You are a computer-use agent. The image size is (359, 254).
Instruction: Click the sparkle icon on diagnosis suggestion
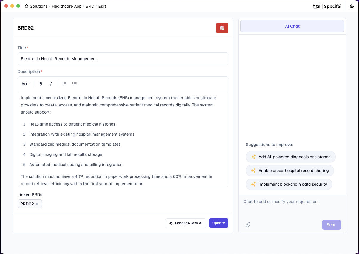click(253, 157)
